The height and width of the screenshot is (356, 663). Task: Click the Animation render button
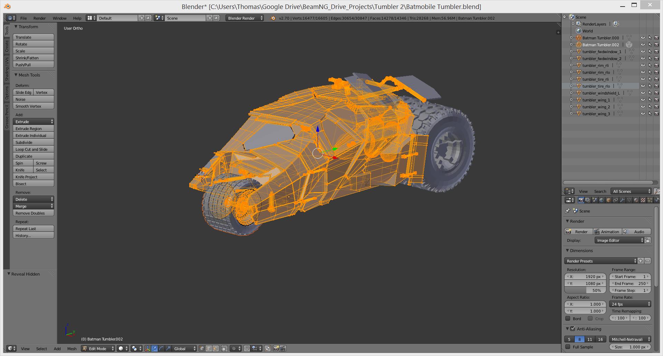(x=607, y=231)
